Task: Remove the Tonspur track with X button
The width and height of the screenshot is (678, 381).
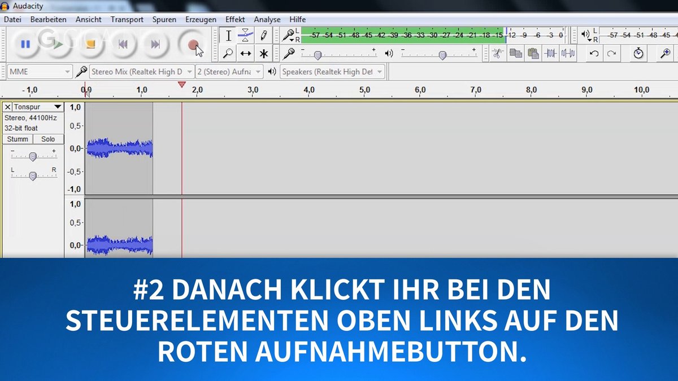Action: point(7,107)
